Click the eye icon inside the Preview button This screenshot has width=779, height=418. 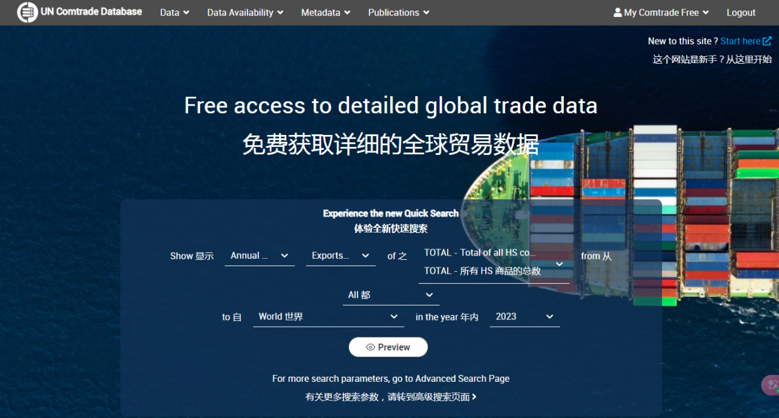[x=371, y=347]
